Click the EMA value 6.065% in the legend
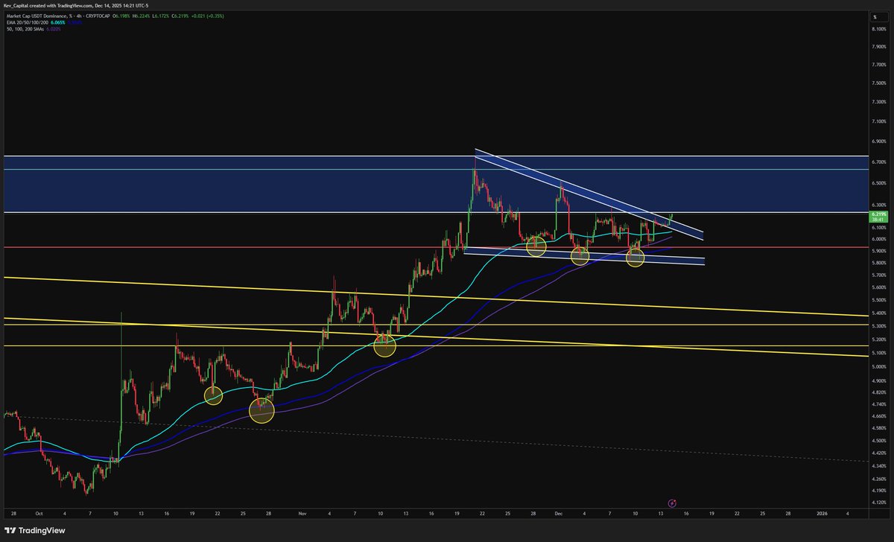This screenshot has height=542, width=894. click(x=57, y=22)
